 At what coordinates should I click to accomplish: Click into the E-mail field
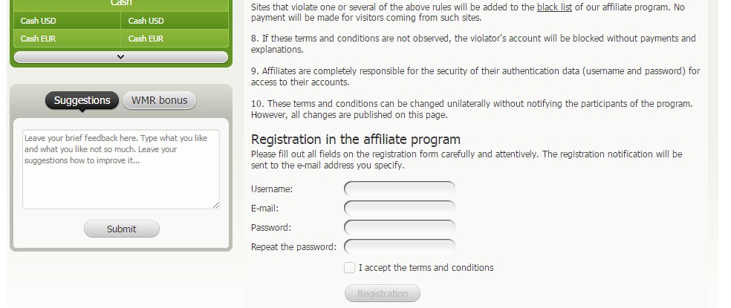click(x=400, y=209)
